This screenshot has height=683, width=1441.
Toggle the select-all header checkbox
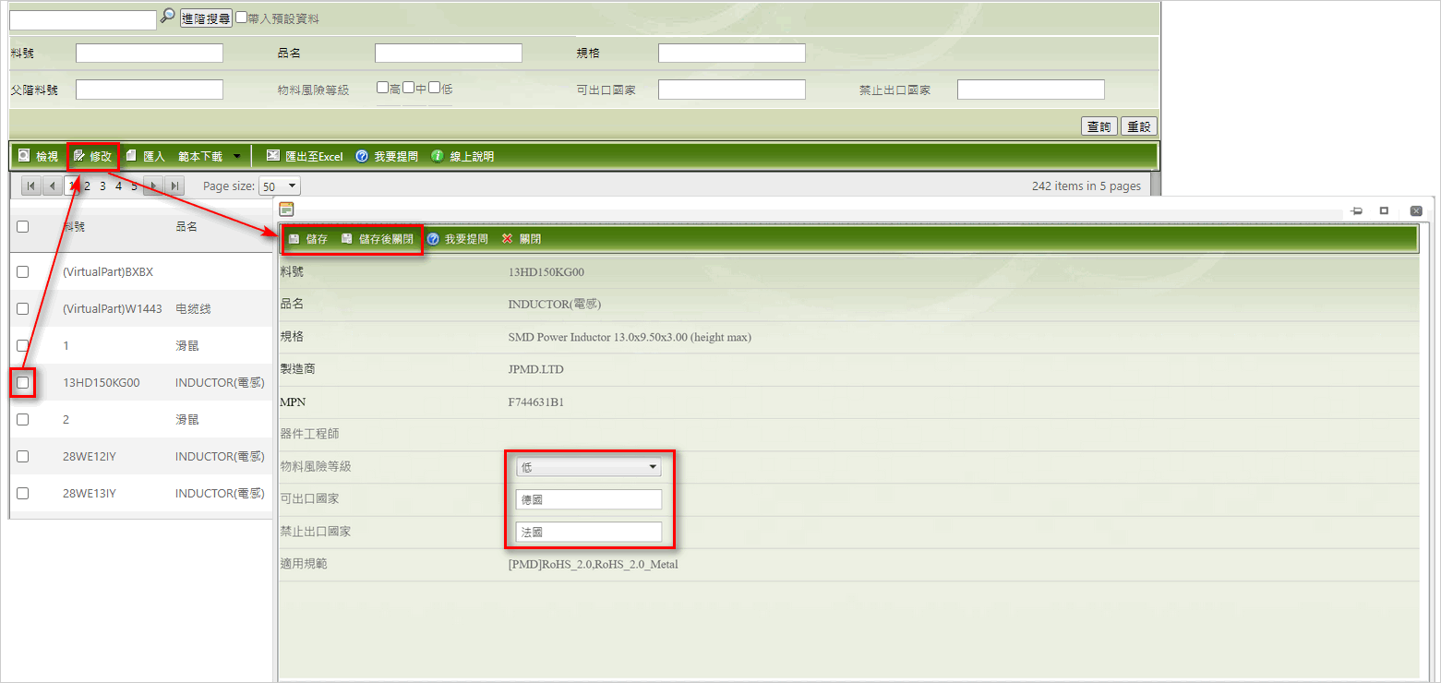tap(23, 226)
